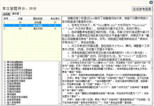The image size is (154, 106).
Task: Click the 考生得分 column header
Action: pyautogui.click(x=55, y=19)
